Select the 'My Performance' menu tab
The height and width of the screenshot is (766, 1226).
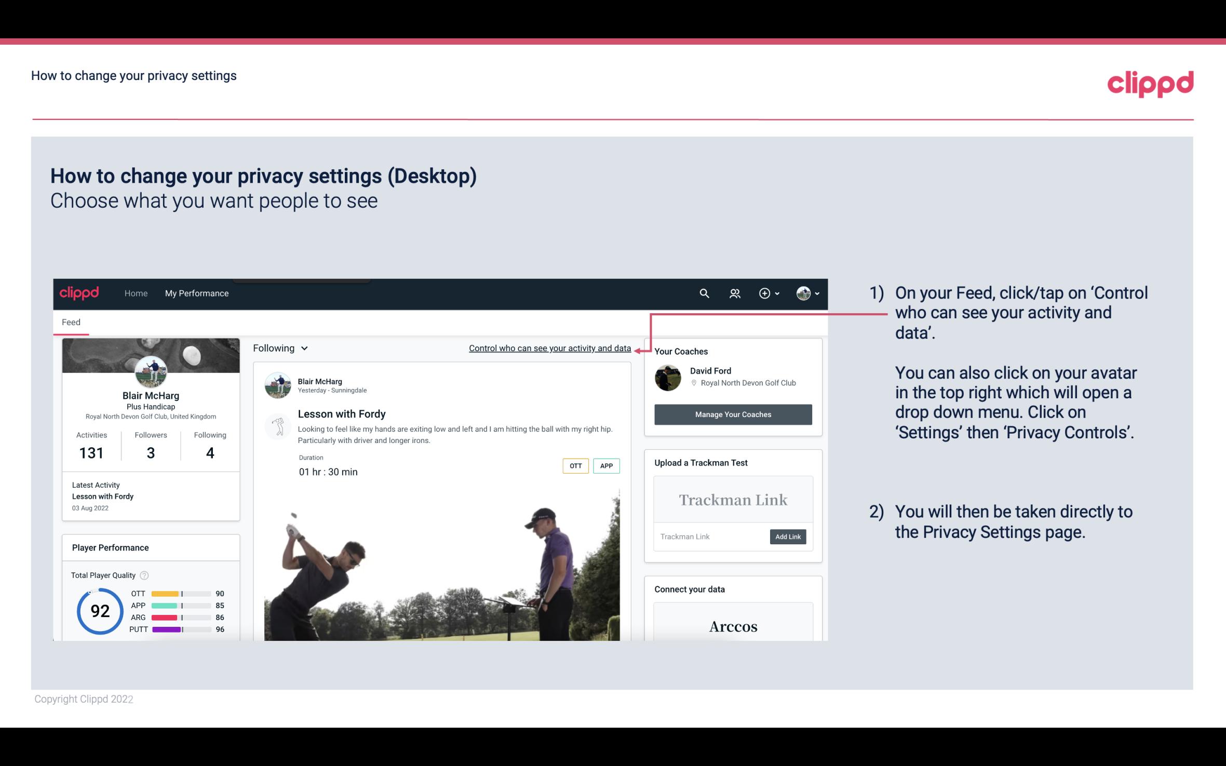tap(195, 293)
